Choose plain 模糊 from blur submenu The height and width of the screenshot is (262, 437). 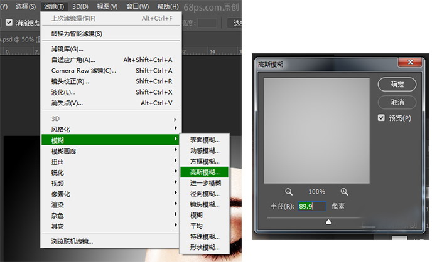point(205,215)
